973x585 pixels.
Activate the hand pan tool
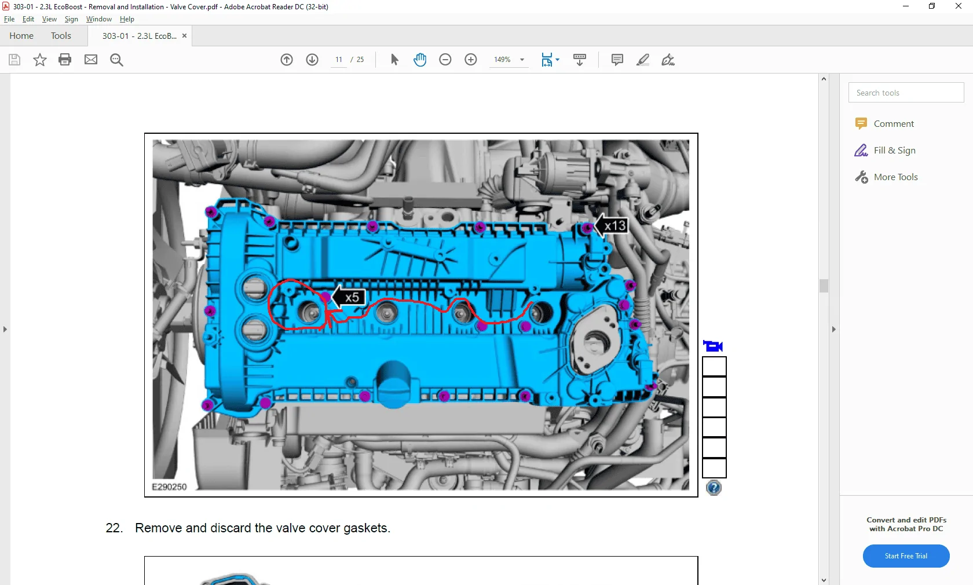point(420,60)
